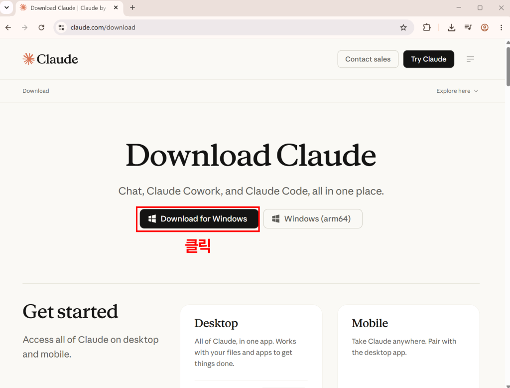Click the Download Claude main heading
The width and height of the screenshot is (510, 388).
[251, 156]
